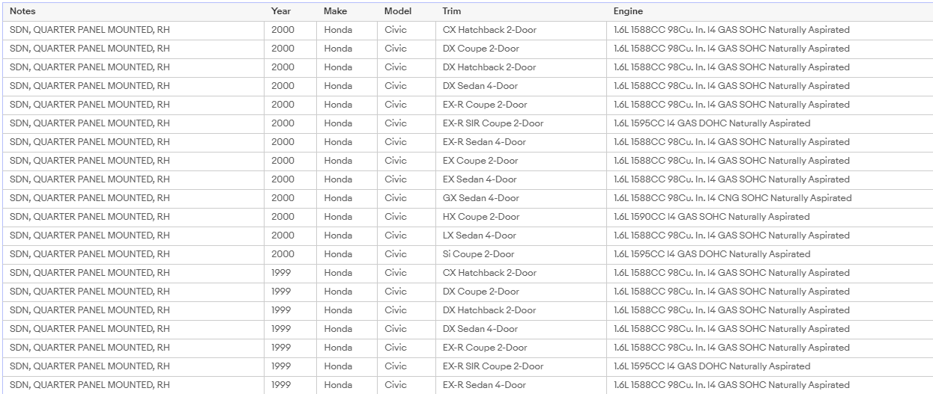
Task: Click the Notes column header
Action: point(22,11)
